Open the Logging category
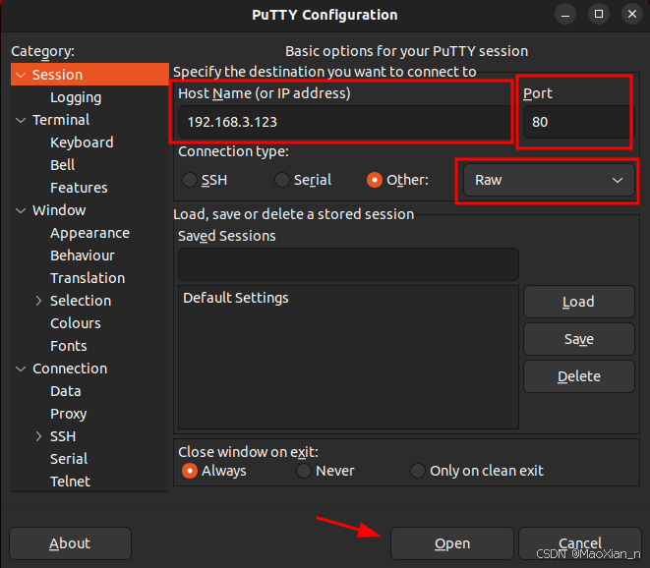Screen dimensions: 650x568 click(76, 97)
